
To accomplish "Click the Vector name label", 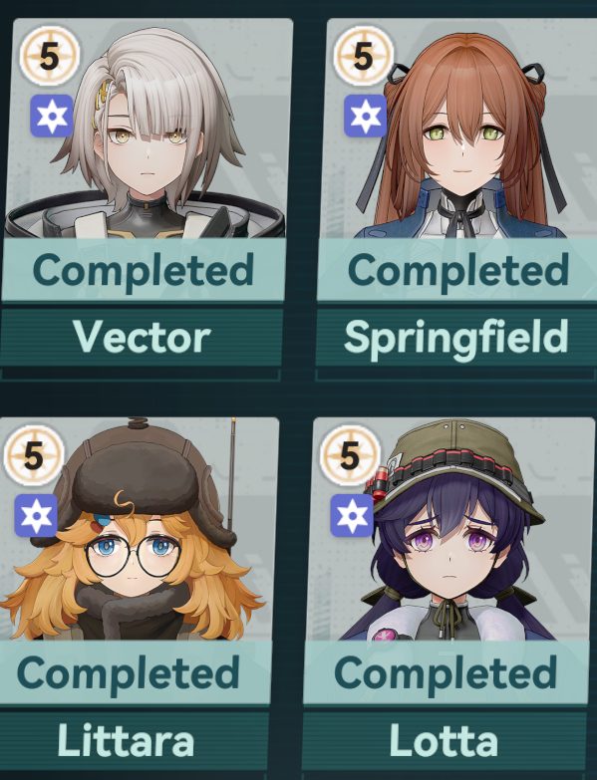I will 142,338.
